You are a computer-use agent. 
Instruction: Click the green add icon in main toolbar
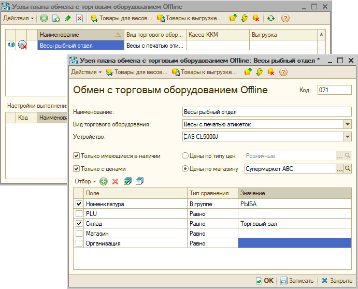click(x=44, y=18)
